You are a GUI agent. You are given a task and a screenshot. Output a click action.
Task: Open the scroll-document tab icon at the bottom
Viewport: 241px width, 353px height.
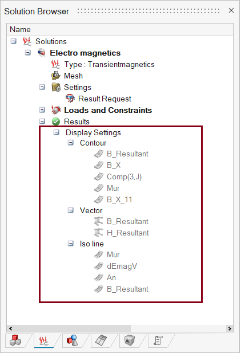(x=158, y=340)
